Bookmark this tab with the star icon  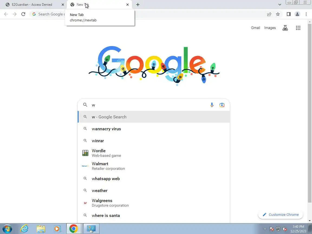pyautogui.click(x=278, y=14)
